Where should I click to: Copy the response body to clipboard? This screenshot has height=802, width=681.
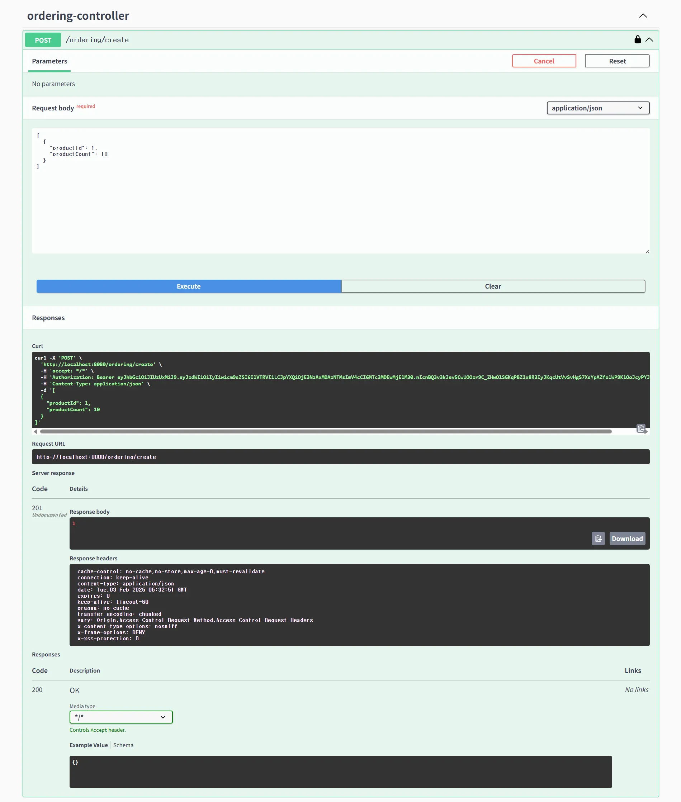pos(598,538)
